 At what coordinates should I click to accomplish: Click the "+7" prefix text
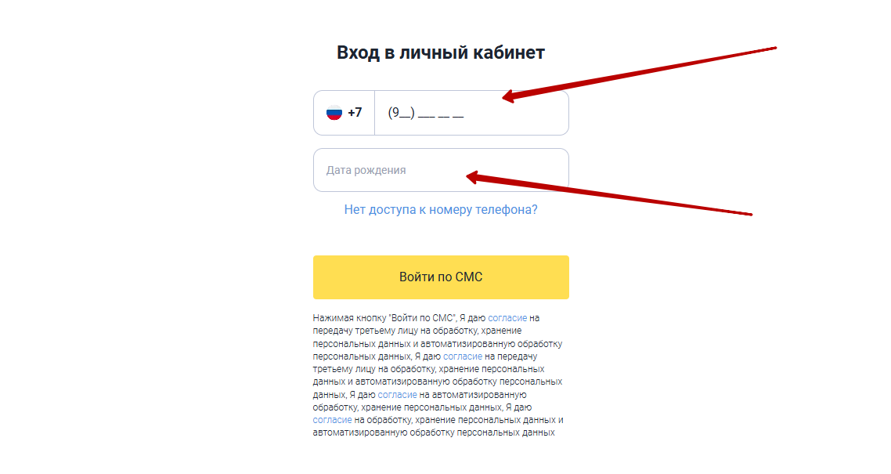[355, 113]
